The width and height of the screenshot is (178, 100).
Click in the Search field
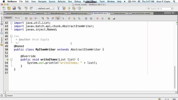(160, 9)
